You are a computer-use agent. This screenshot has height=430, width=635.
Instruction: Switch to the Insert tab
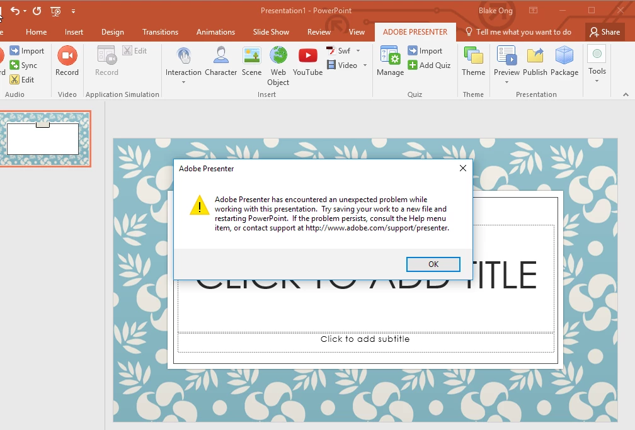tap(74, 32)
